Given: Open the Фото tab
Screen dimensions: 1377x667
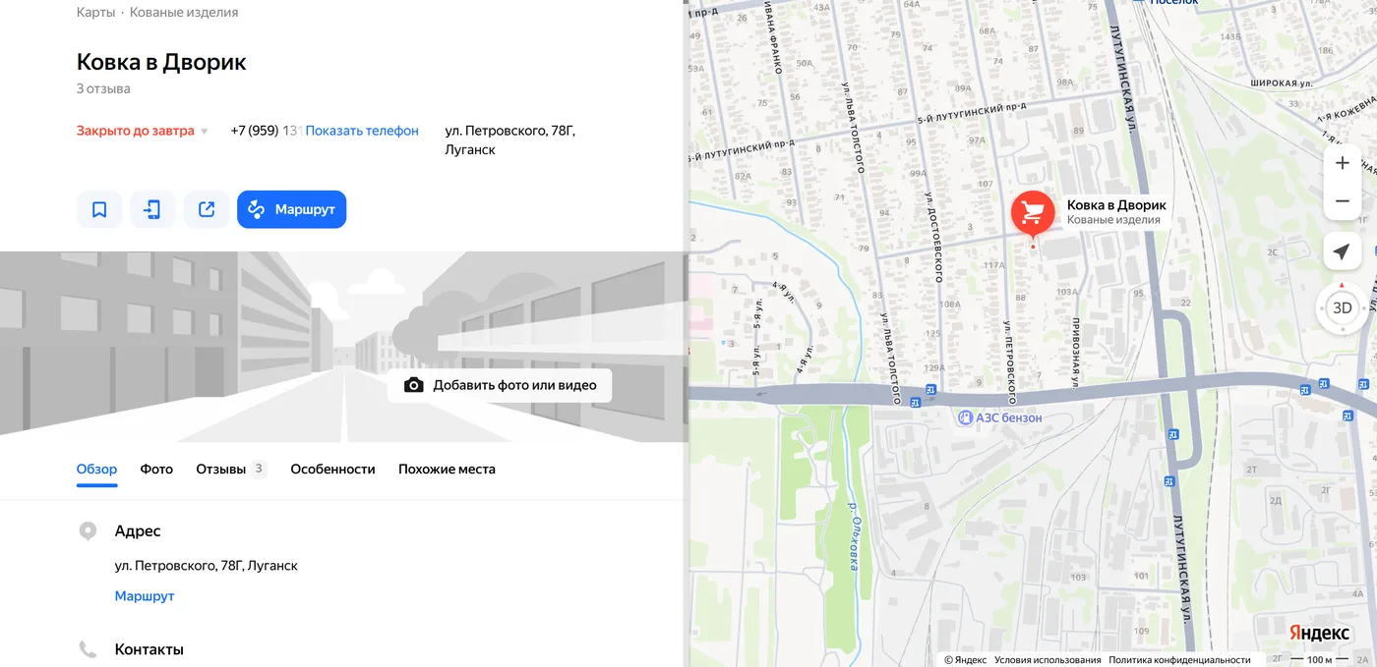Looking at the screenshot, I should [x=156, y=470].
